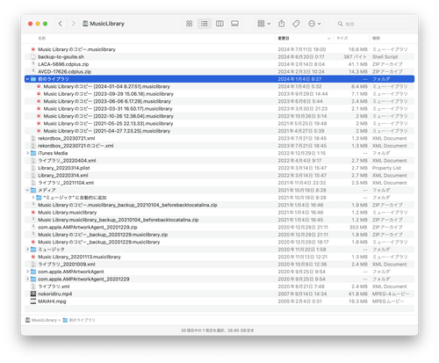Screen dimensions: 439x363
Task: Select ライブラリ_20220404.xml file name
Action: click(x=67, y=161)
